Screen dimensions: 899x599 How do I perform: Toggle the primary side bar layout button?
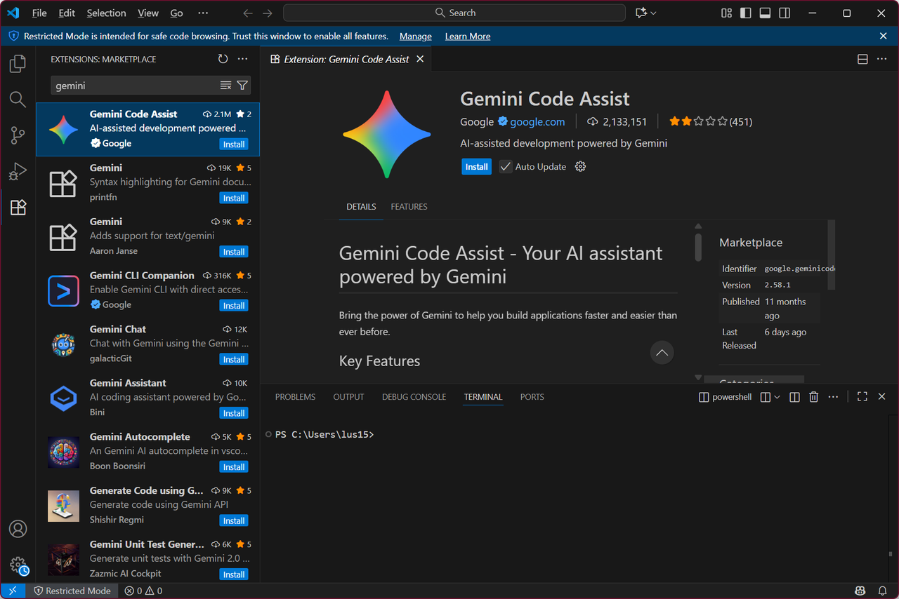[x=746, y=13]
